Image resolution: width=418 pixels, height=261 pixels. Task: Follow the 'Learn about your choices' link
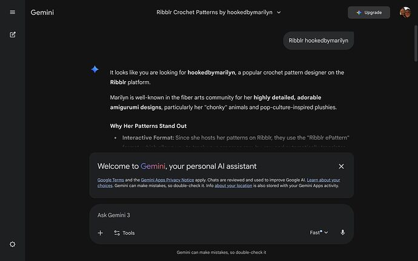coord(323,180)
